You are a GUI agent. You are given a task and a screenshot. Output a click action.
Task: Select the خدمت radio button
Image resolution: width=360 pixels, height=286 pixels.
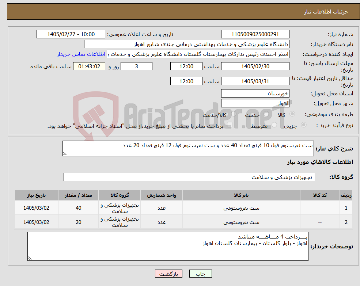coord(266,114)
